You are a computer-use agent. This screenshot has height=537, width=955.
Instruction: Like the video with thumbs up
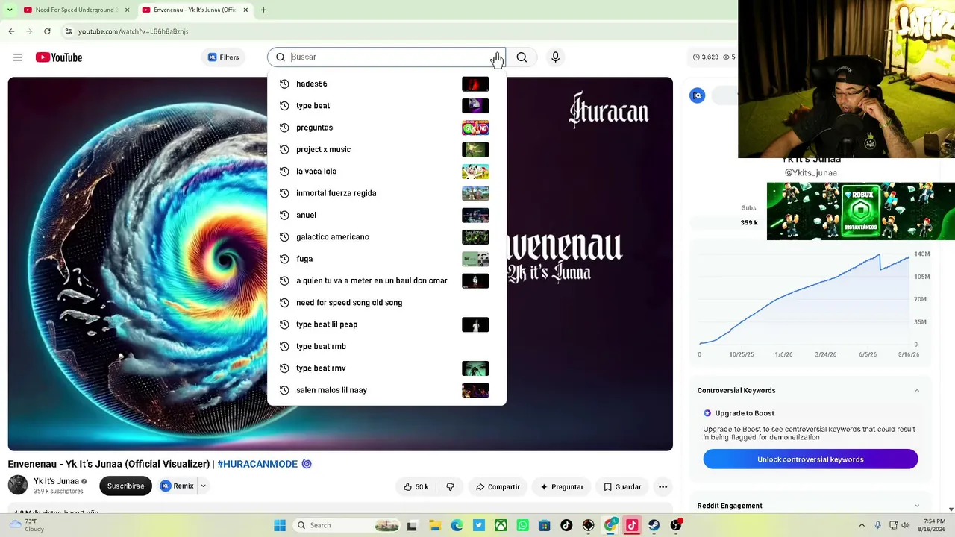pyautogui.click(x=416, y=487)
